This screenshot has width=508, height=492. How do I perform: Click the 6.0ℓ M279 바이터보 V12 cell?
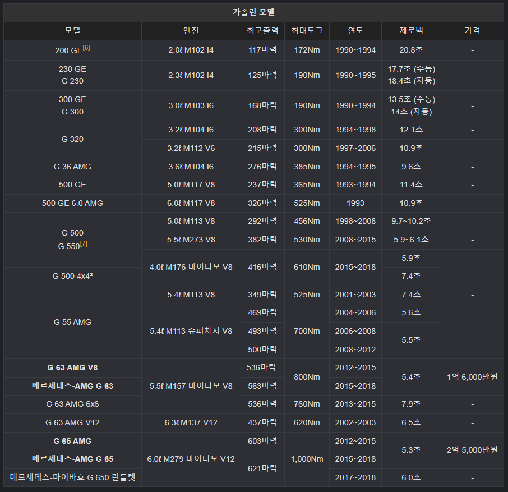click(191, 459)
